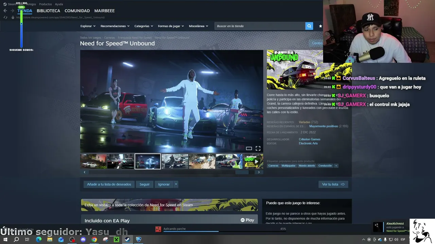Go to BIBLIOTECA tab
The image size is (435, 244).
[x=48, y=11]
